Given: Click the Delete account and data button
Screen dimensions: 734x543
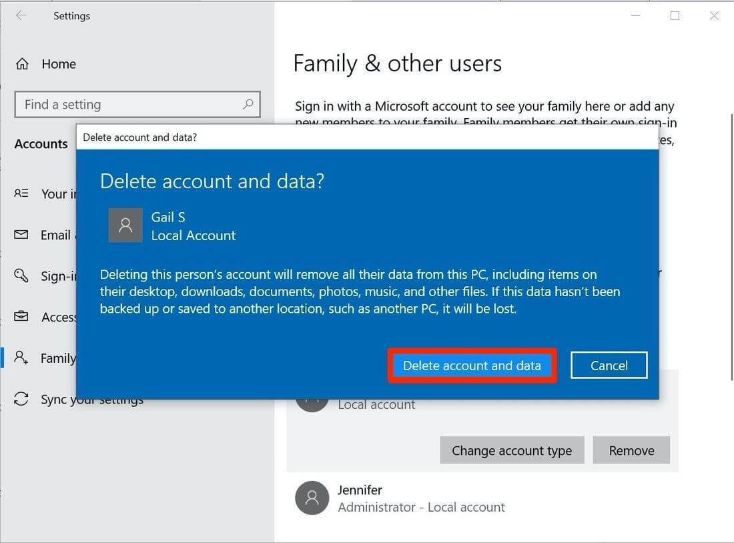Looking at the screenshot, I should 472,366.
